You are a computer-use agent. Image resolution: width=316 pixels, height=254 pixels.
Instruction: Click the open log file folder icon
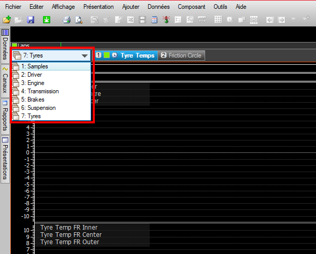(x=7, y=20)
